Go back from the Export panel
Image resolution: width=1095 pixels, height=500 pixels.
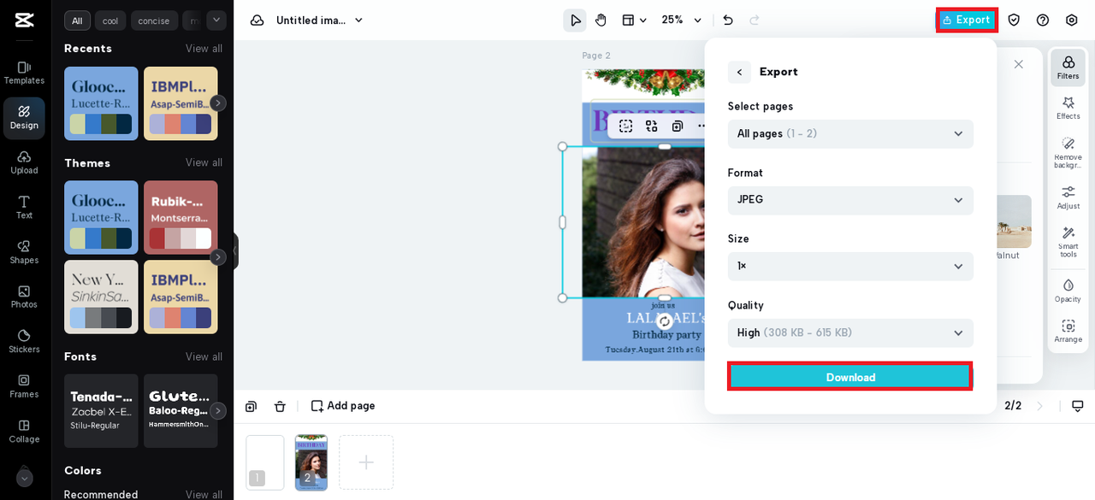739,72
